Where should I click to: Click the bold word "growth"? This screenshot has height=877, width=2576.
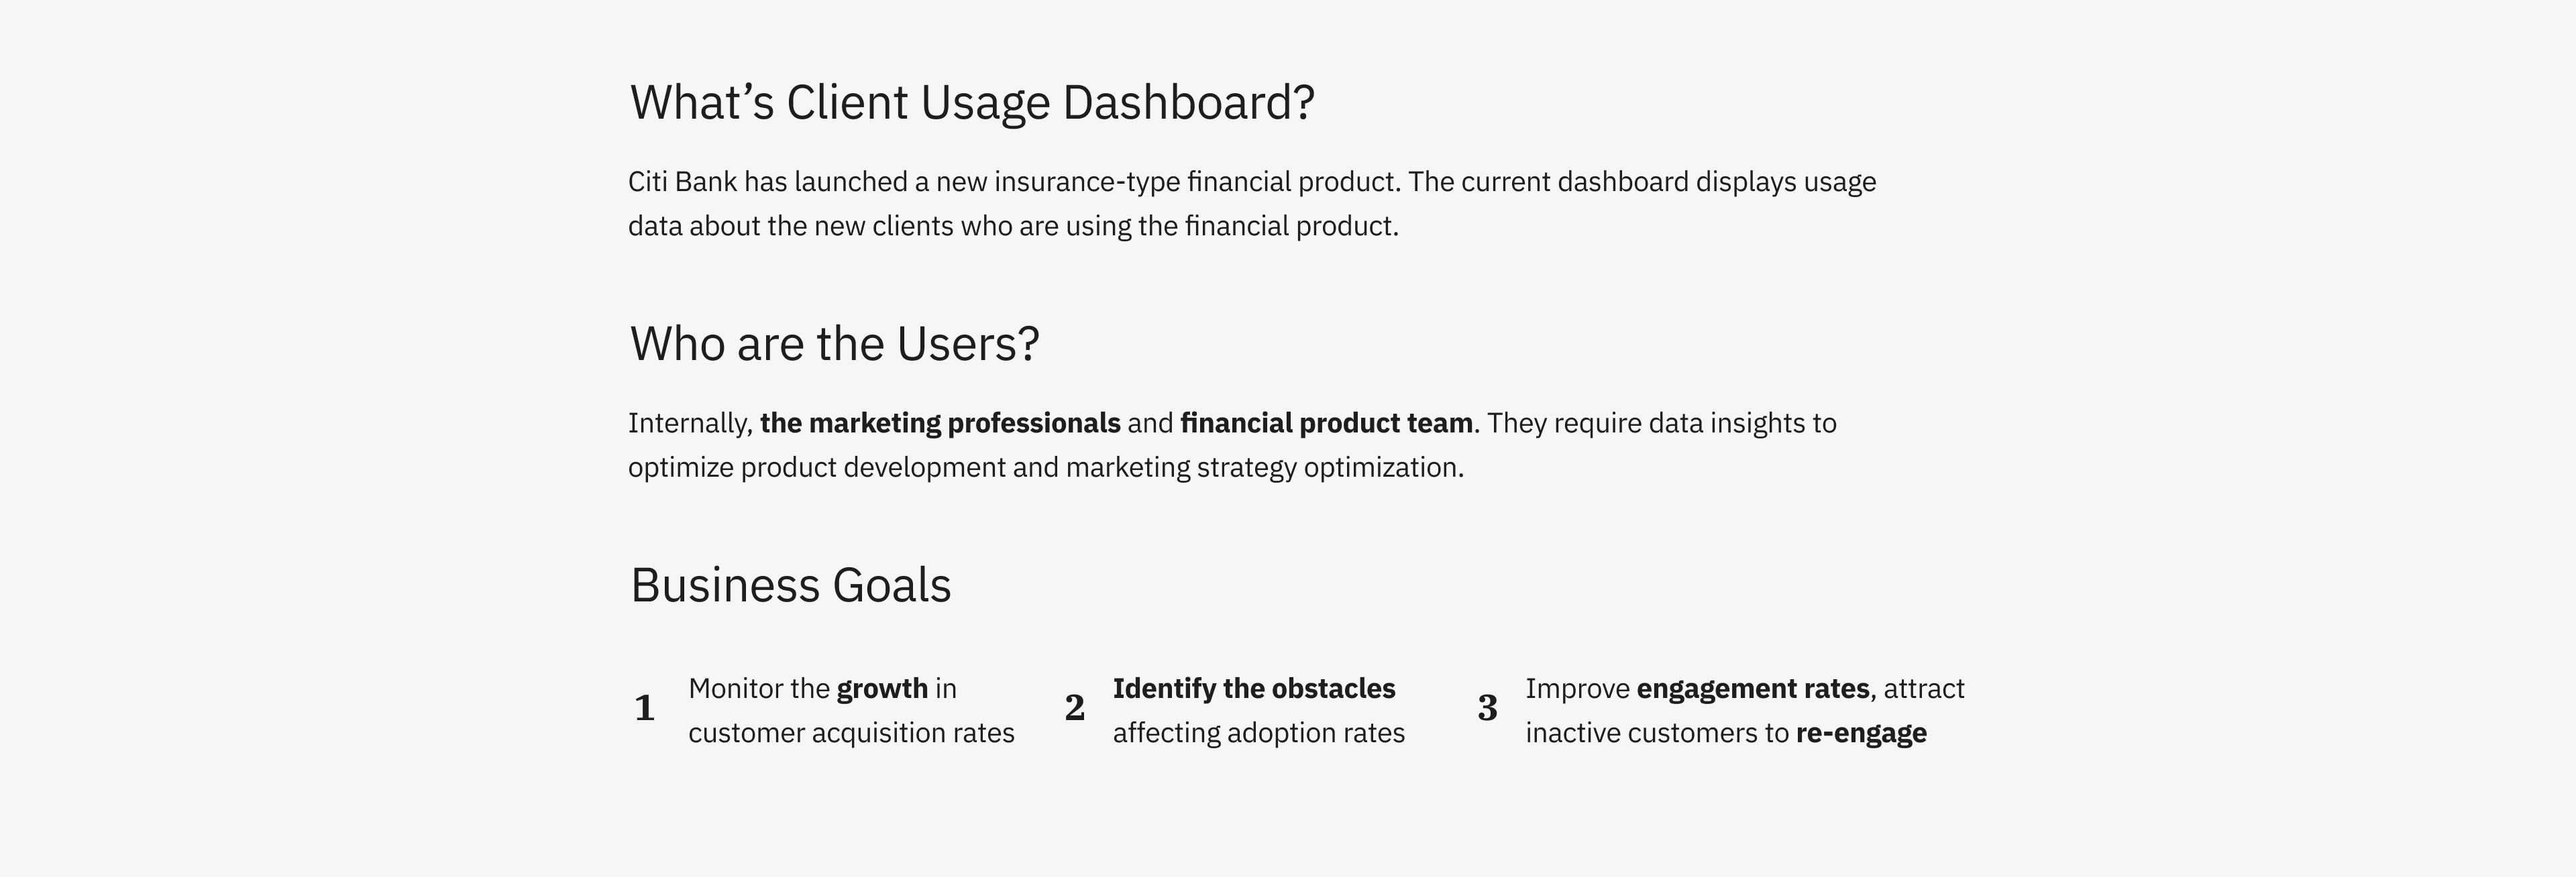click(882, 689)
